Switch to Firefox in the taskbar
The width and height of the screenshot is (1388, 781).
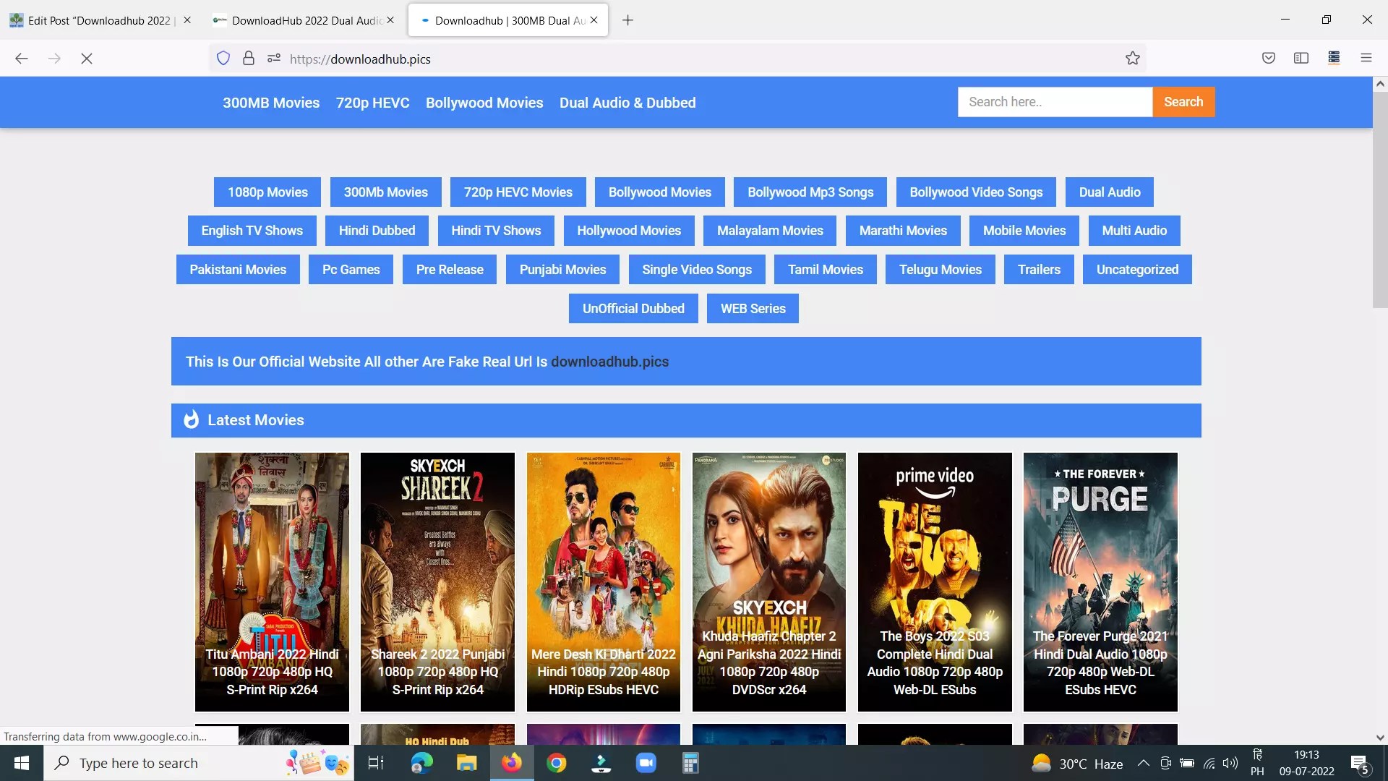pyautogui.click(x=512, y=763)
